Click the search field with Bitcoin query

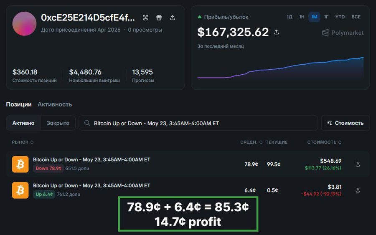[x=198, y=123]
